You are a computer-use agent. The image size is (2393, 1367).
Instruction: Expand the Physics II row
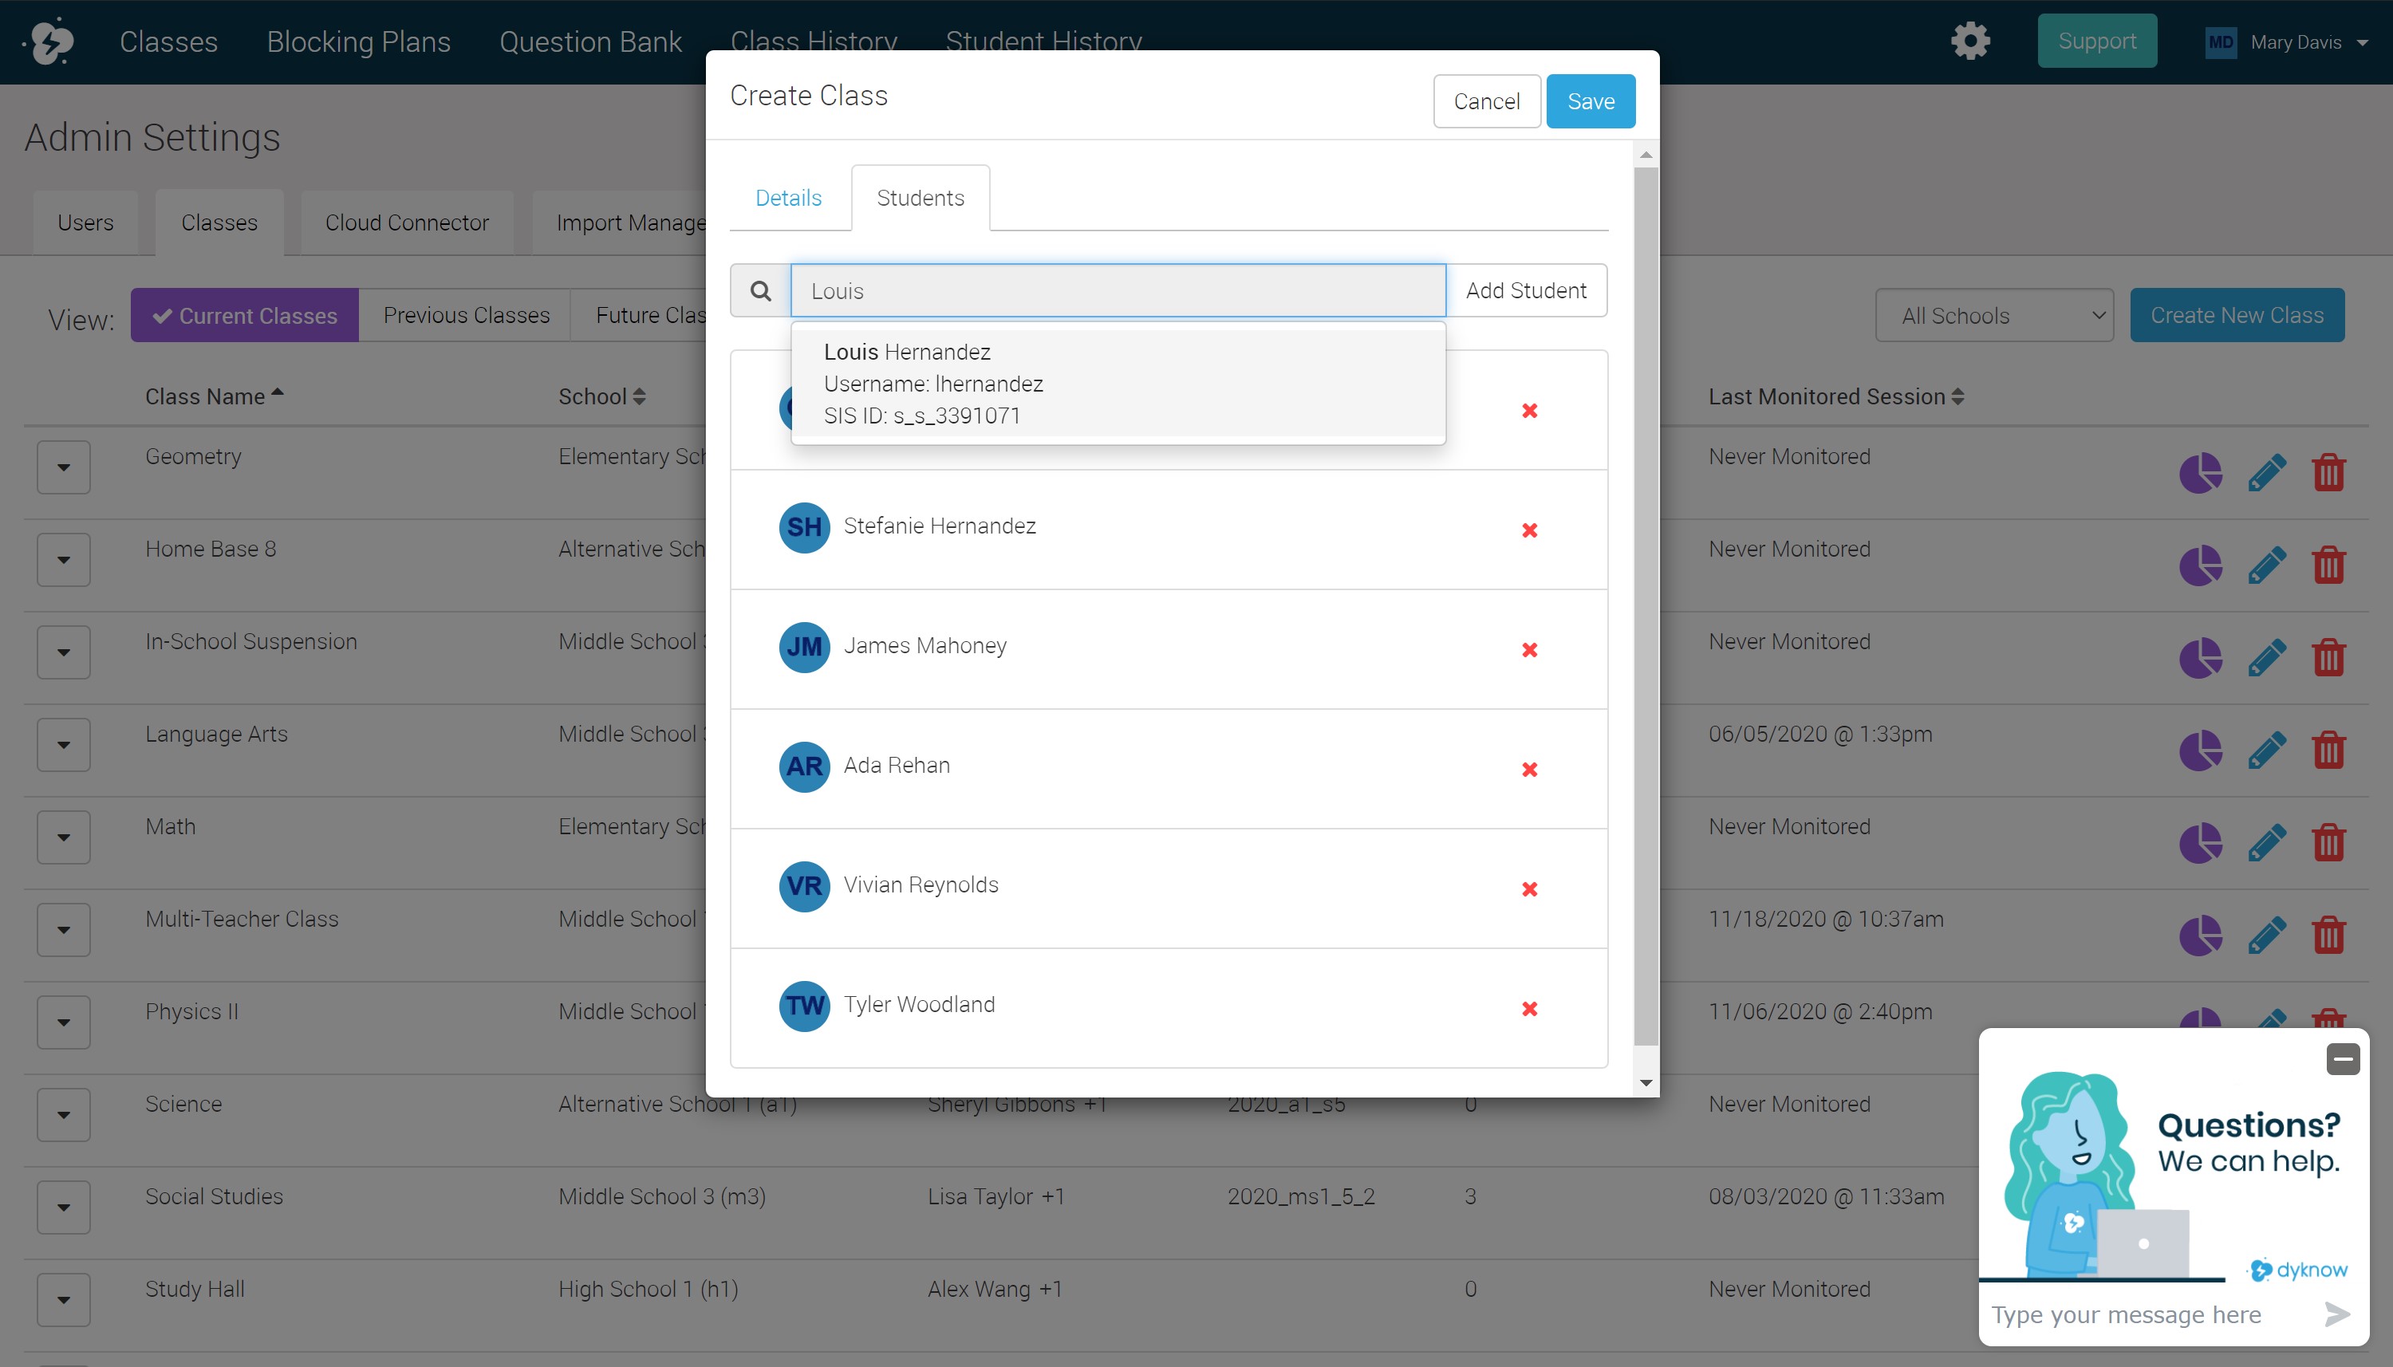tap(63, 1022)
